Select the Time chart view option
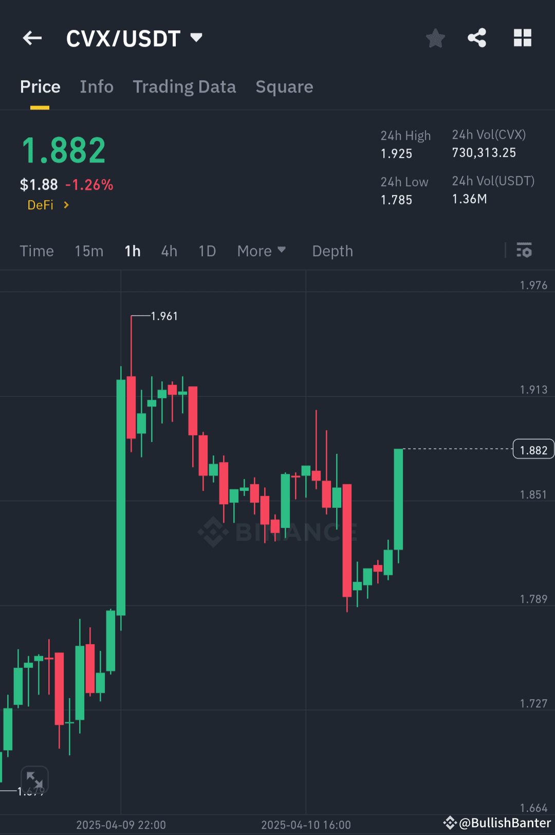 [x=36, y=251]
